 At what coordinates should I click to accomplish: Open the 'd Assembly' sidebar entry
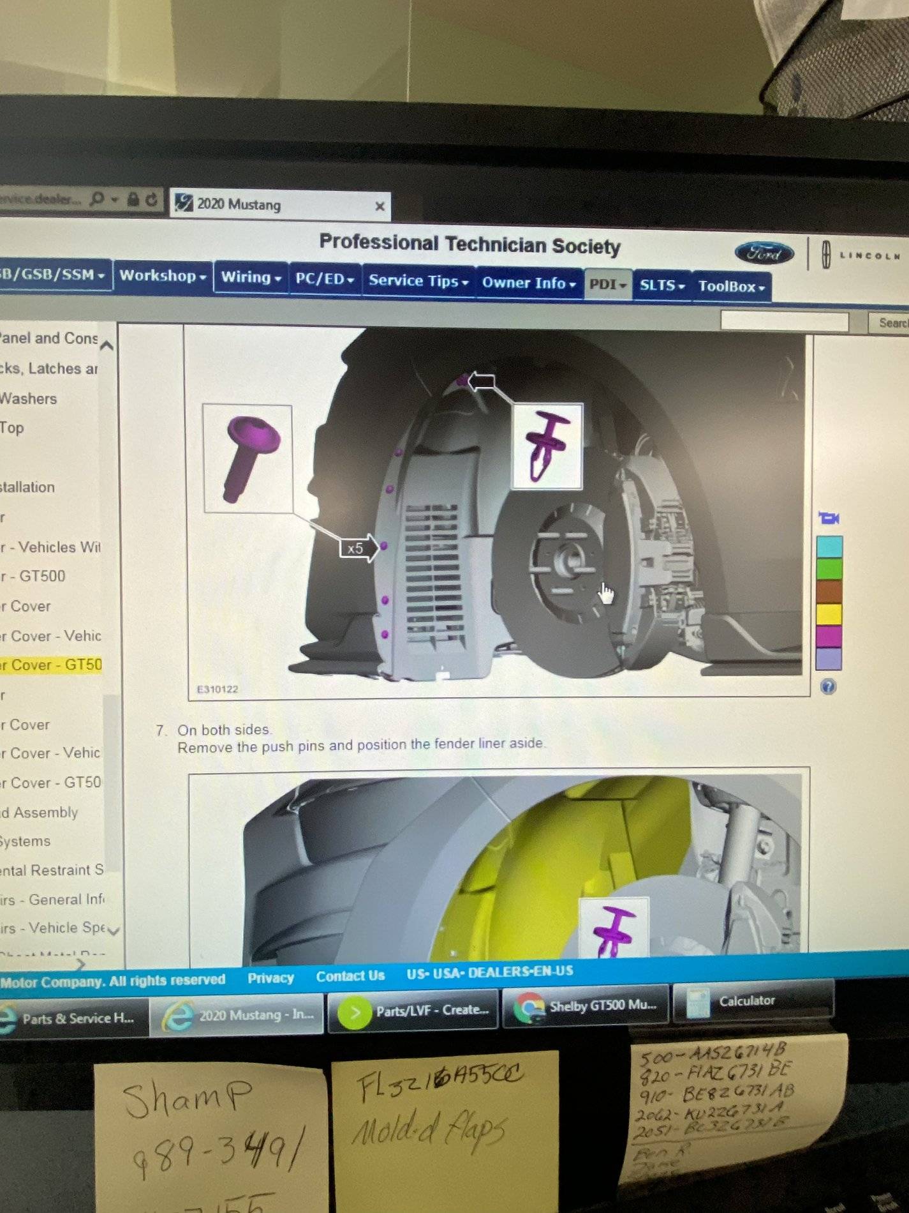(x=39, y=812)
